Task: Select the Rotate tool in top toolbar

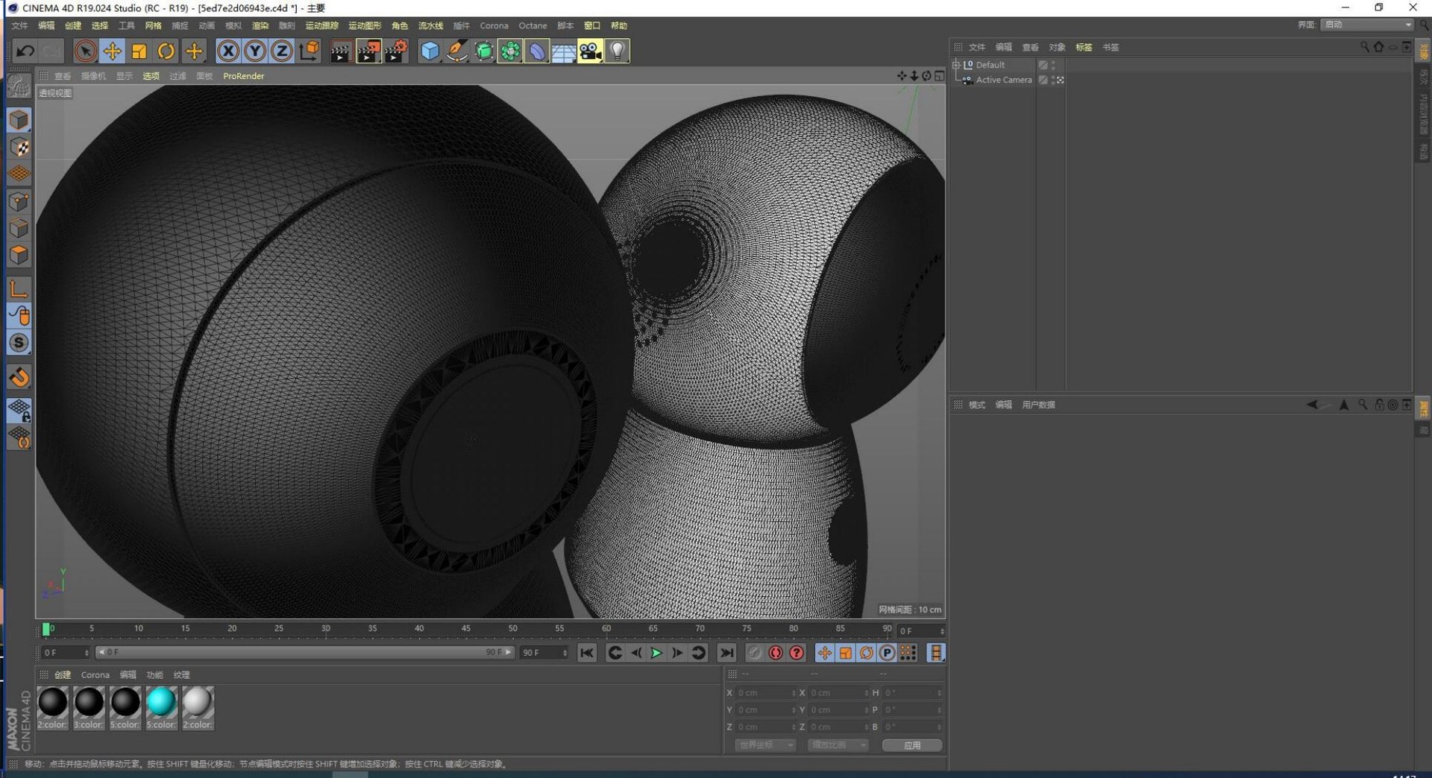Action: pyautogui.click(x=166, y=51)
